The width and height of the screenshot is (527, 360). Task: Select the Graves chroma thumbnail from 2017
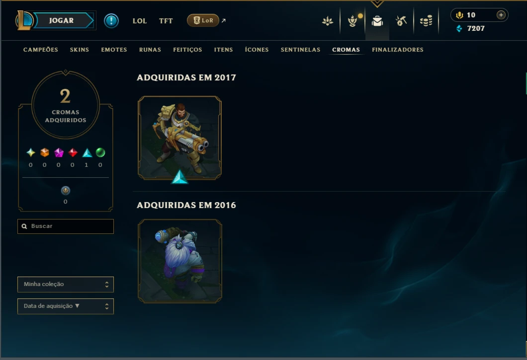(x=180, y=138)
